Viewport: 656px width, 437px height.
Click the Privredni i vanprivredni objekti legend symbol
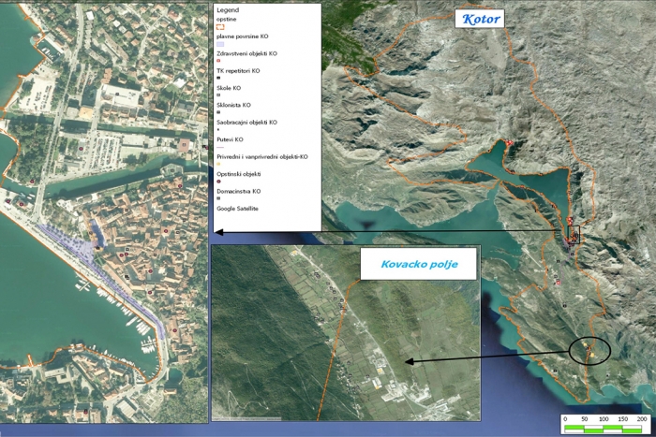click(218, 165)
